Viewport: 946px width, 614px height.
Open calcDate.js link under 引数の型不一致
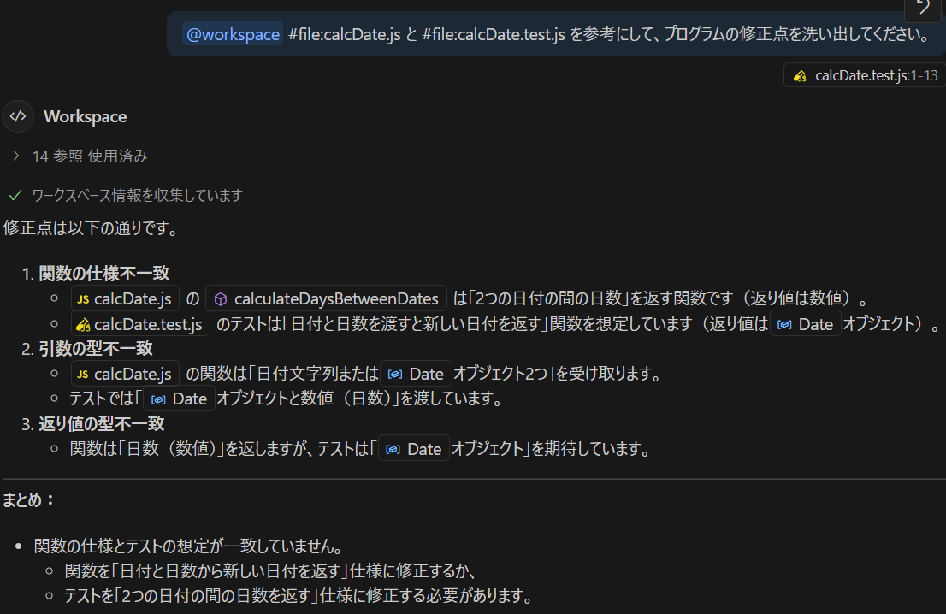coord(125,374)
